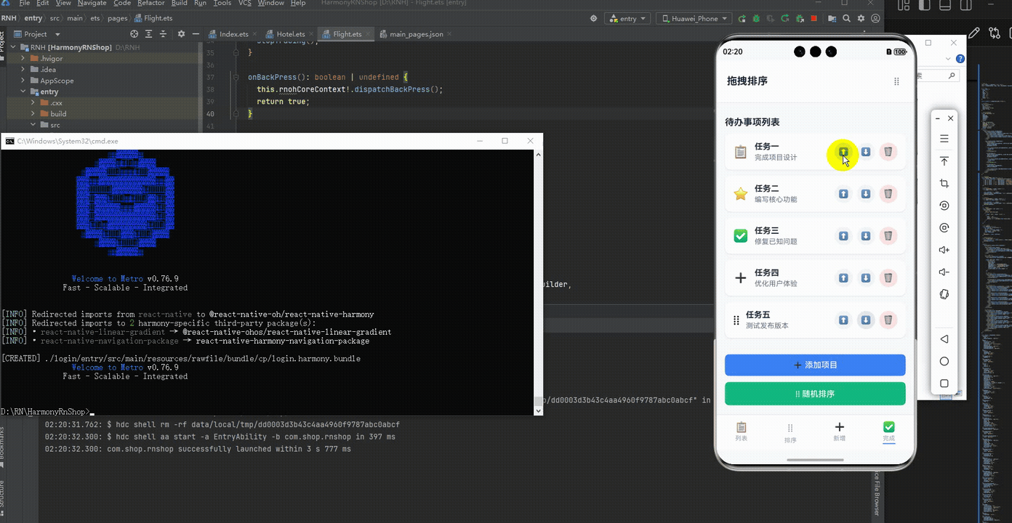This screenshot has height=523, width=1012.
Task: Open the VCS menu
Action: click(x=244, y=4)
